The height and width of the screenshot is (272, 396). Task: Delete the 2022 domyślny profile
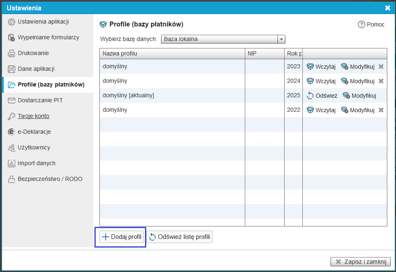pos(381,110)
